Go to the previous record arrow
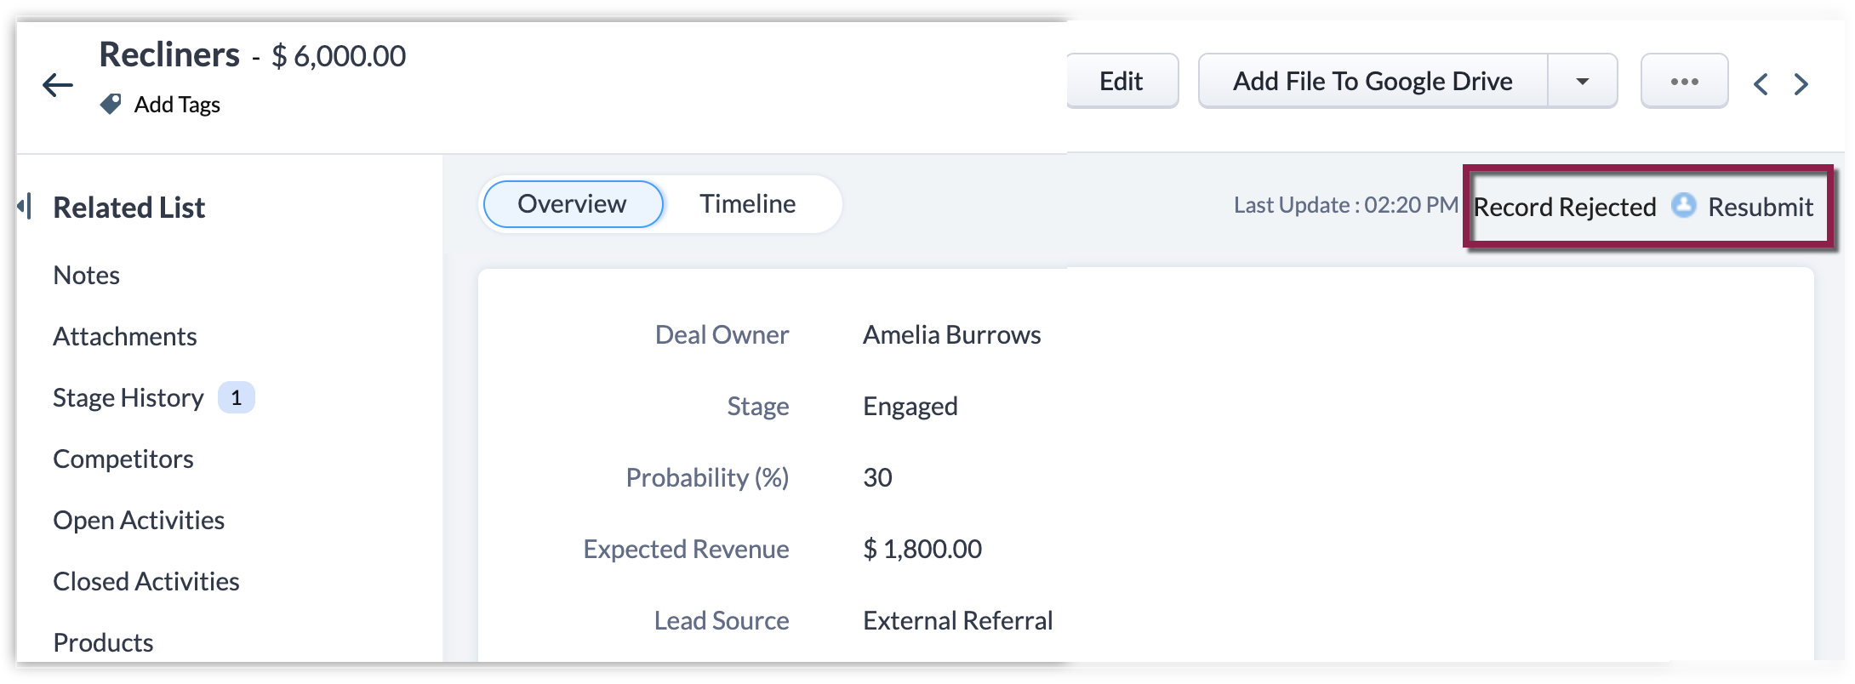This screenshot has width=1855, height=684. point(1761,84)
